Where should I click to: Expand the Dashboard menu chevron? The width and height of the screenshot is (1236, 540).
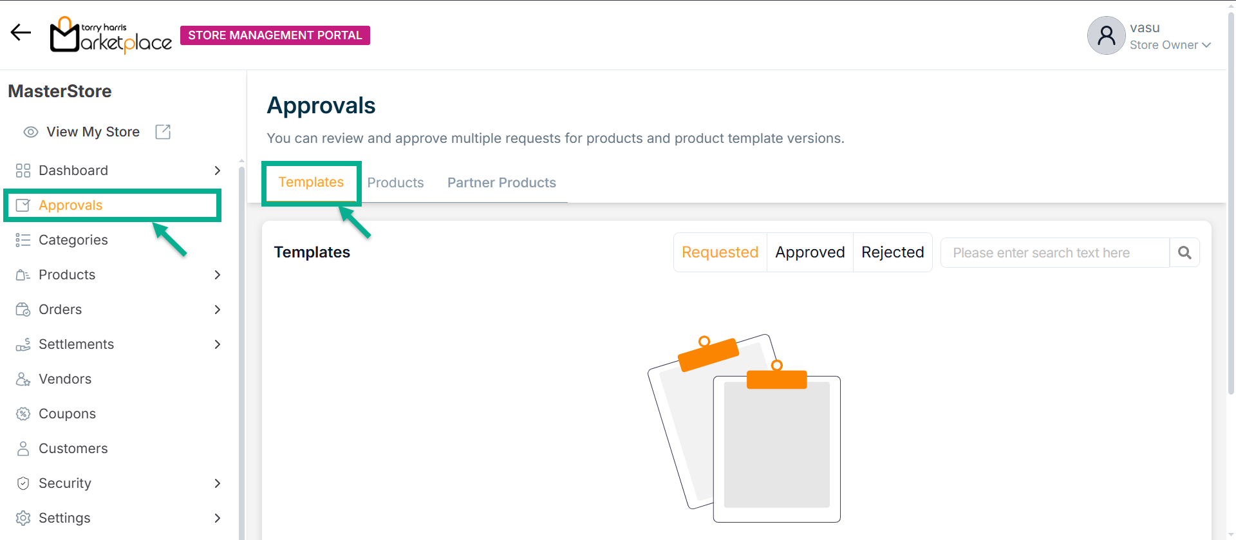(x=218, y=171)
